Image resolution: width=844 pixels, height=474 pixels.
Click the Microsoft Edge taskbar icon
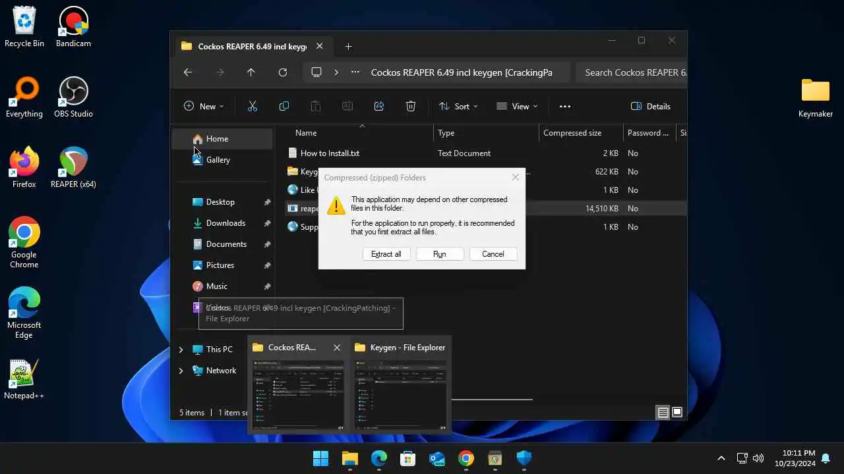click(378, 458)
